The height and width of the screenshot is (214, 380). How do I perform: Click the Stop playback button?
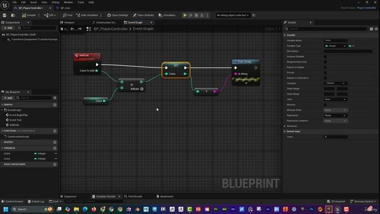(x=197, y=15)
